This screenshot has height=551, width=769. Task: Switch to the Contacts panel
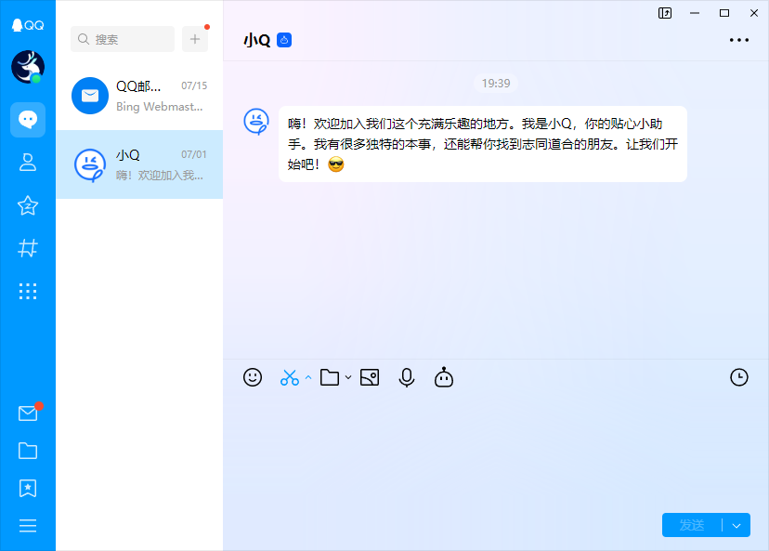pyautogui.click(x=28, y=163)
